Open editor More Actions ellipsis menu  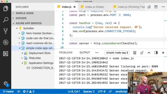coord(163,7)
